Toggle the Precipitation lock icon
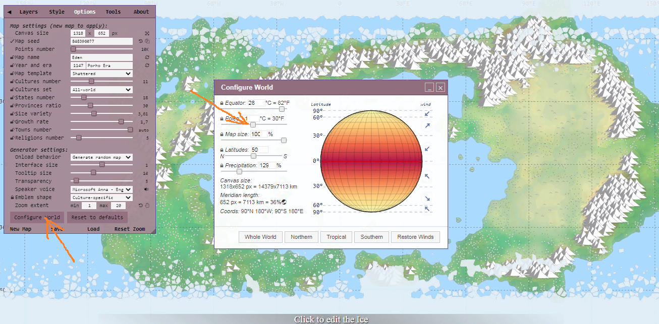Image resolution: width=659 pixels, height=324 pixels. pos(222,165)
